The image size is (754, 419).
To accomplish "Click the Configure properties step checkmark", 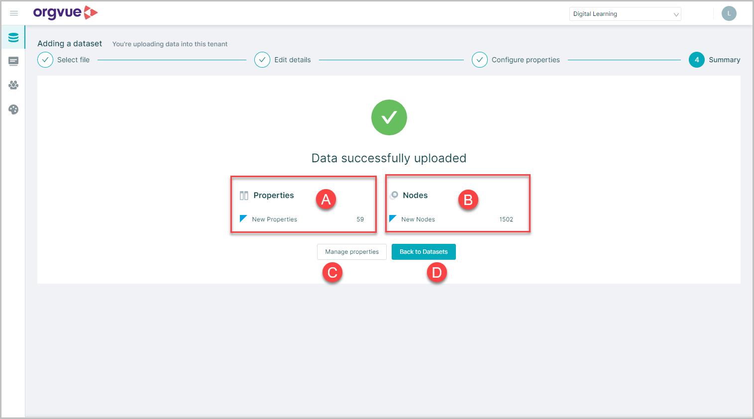I will tap(480, 60).
